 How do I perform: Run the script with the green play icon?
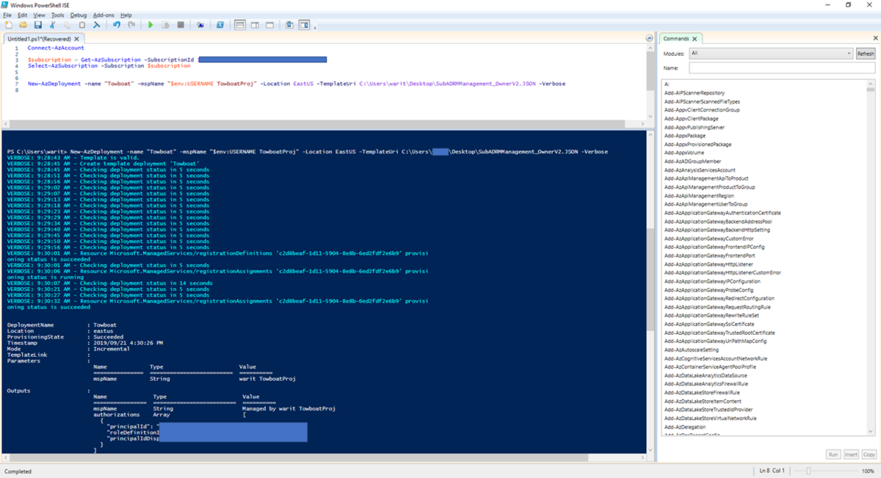(x=151, y=25)
